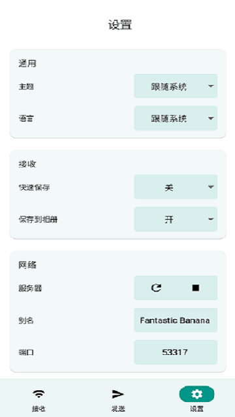Click the arrow next to 关

click(x=211, y=187)
